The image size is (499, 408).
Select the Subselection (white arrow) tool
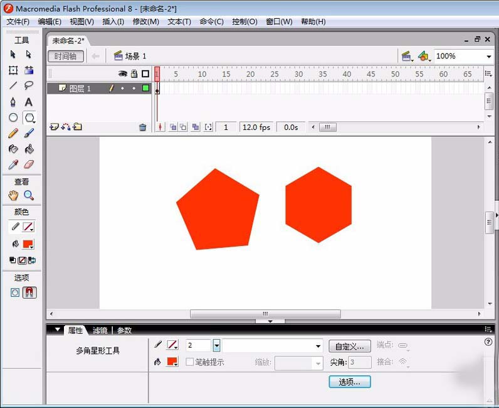pyautogui.click(x=29, y=55)
